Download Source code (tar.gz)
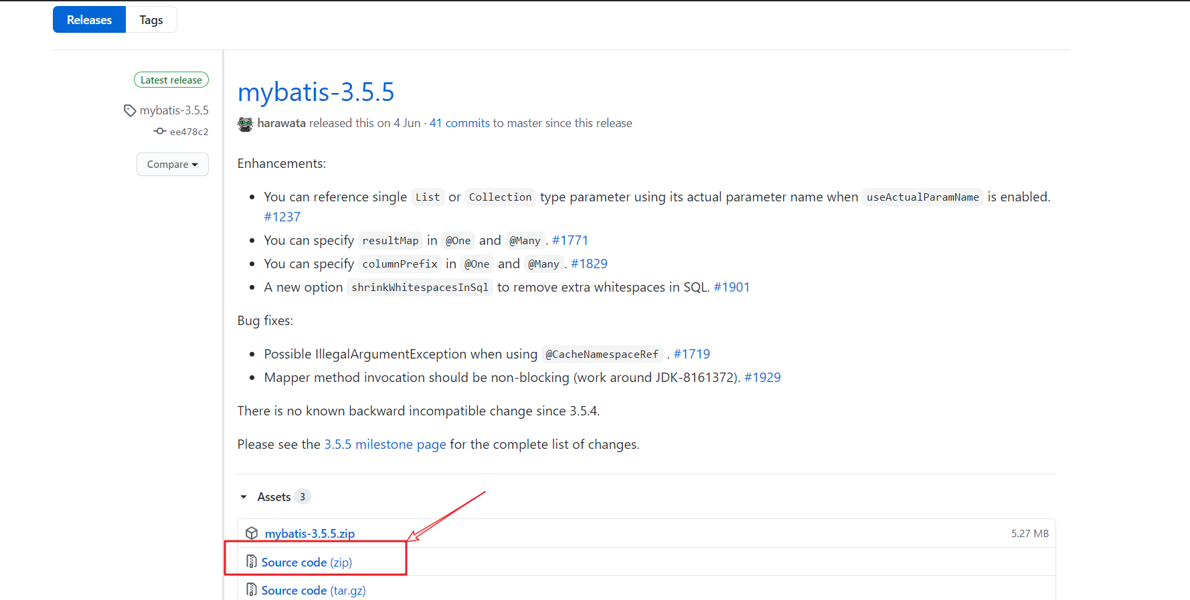 (x=313, y=591)
